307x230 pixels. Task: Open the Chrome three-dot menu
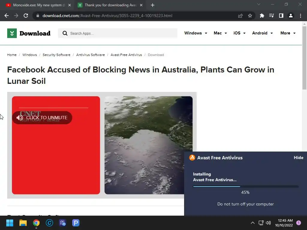tap(300, 16)
